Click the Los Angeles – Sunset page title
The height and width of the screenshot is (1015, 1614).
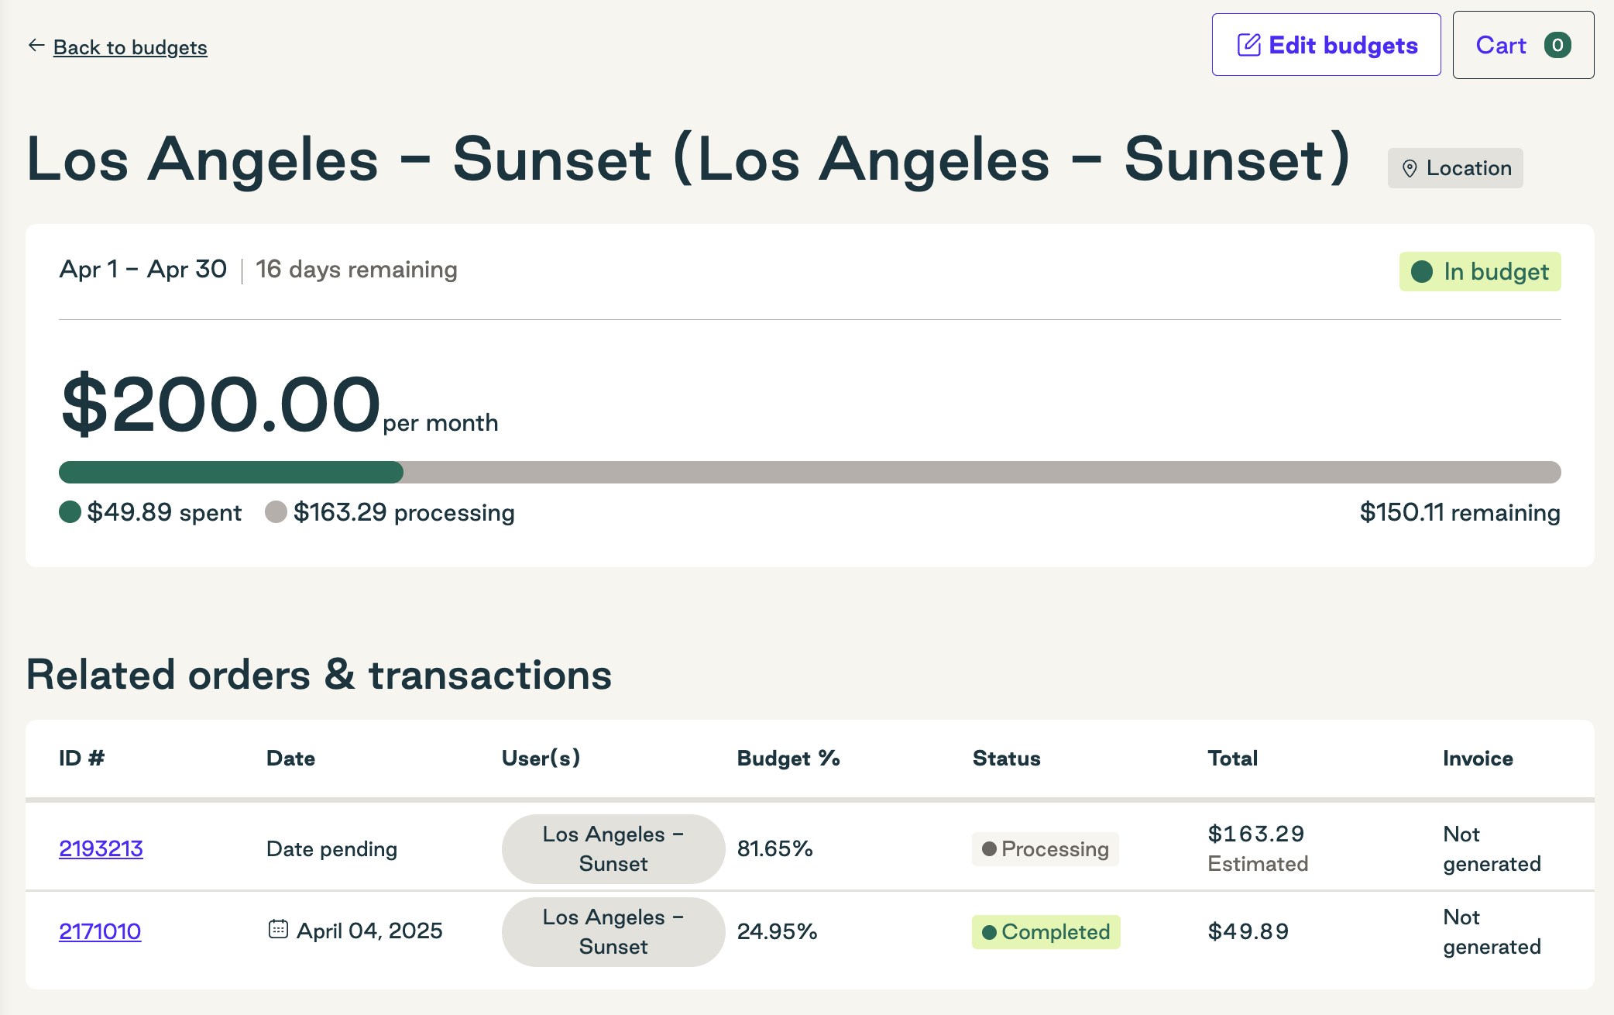point(689,160)
